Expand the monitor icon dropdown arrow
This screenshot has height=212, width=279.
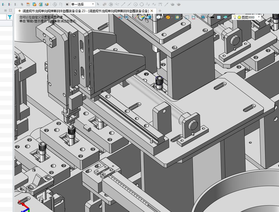[x=207, y=17]
